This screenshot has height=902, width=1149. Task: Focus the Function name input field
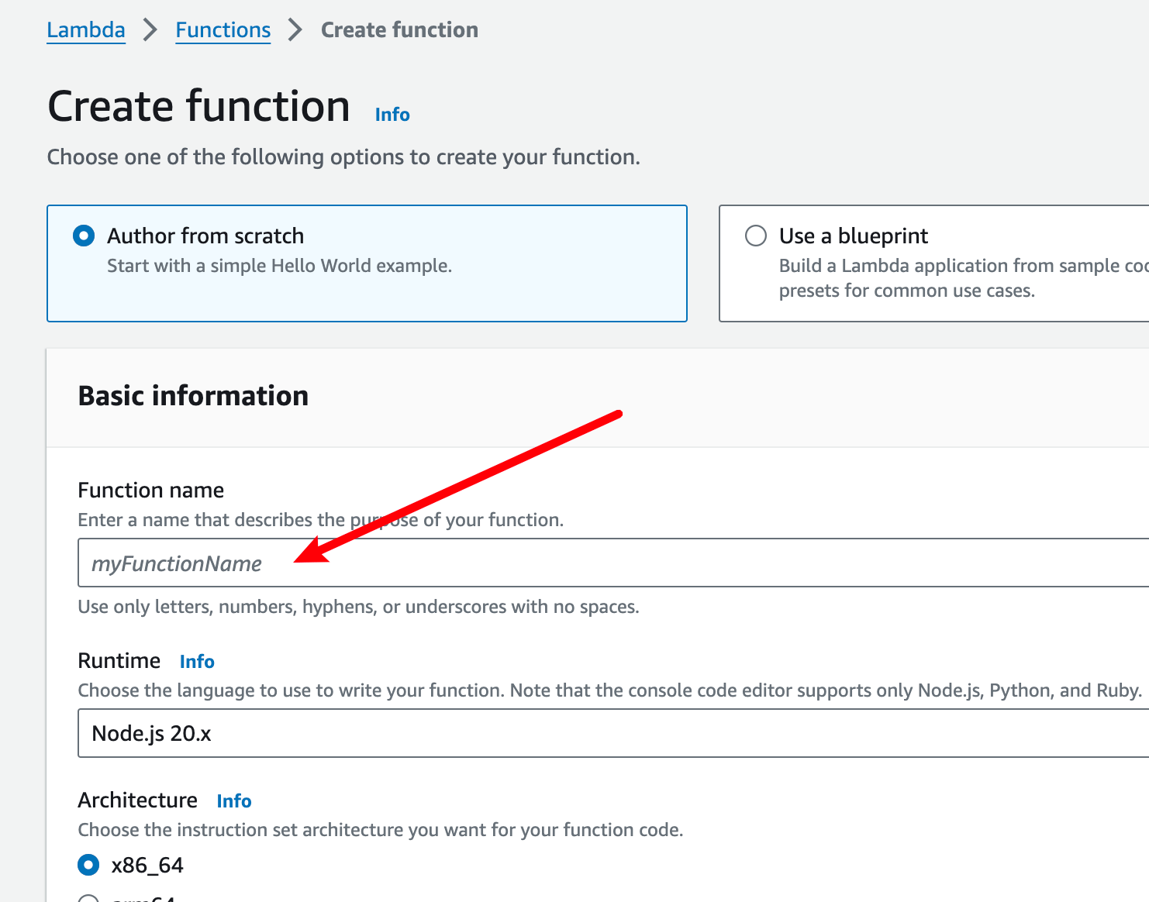[613, 563]
